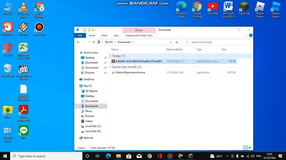Open LINE desktop shortcut
286x160 pixels.
(24, 132)
